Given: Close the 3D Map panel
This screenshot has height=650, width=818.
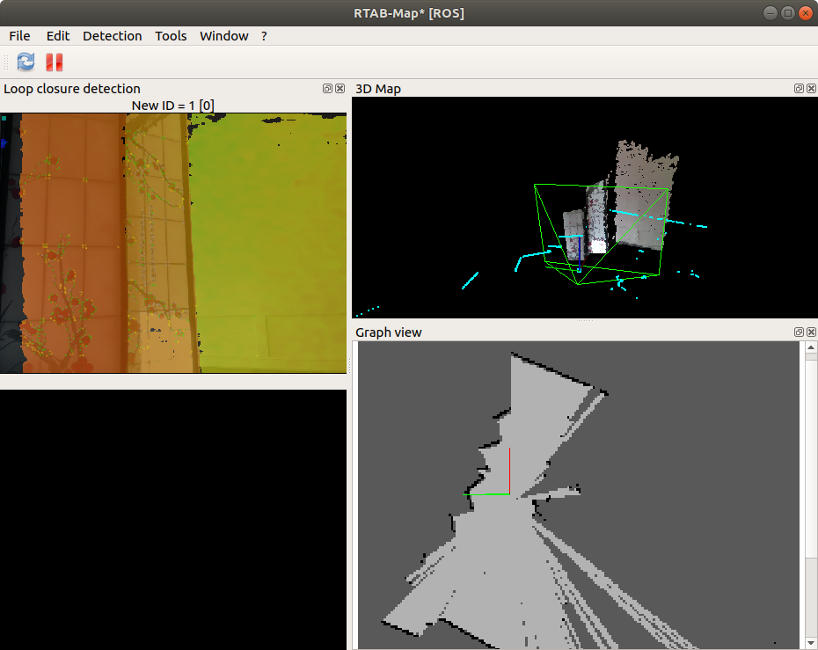Looking at the screenshot, I should coord(809,89).
